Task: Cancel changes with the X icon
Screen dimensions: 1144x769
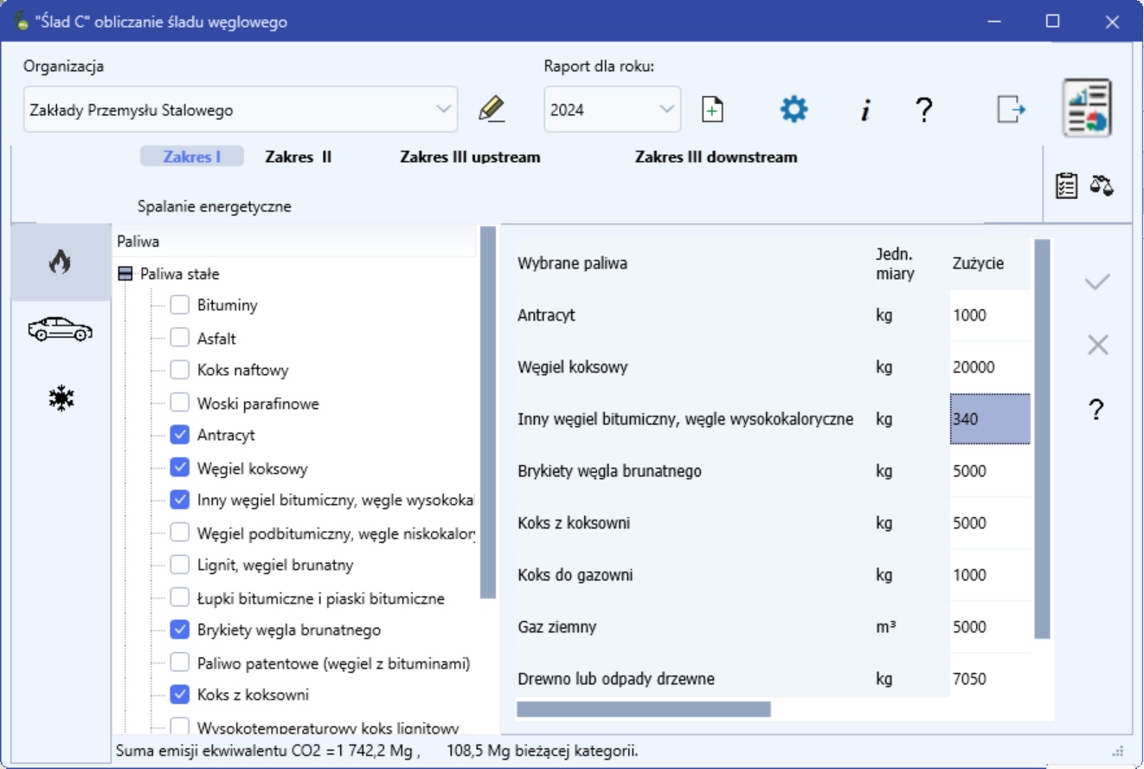Action: (1097, 346)
